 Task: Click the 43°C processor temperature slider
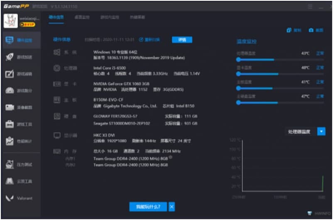point(280,60)
